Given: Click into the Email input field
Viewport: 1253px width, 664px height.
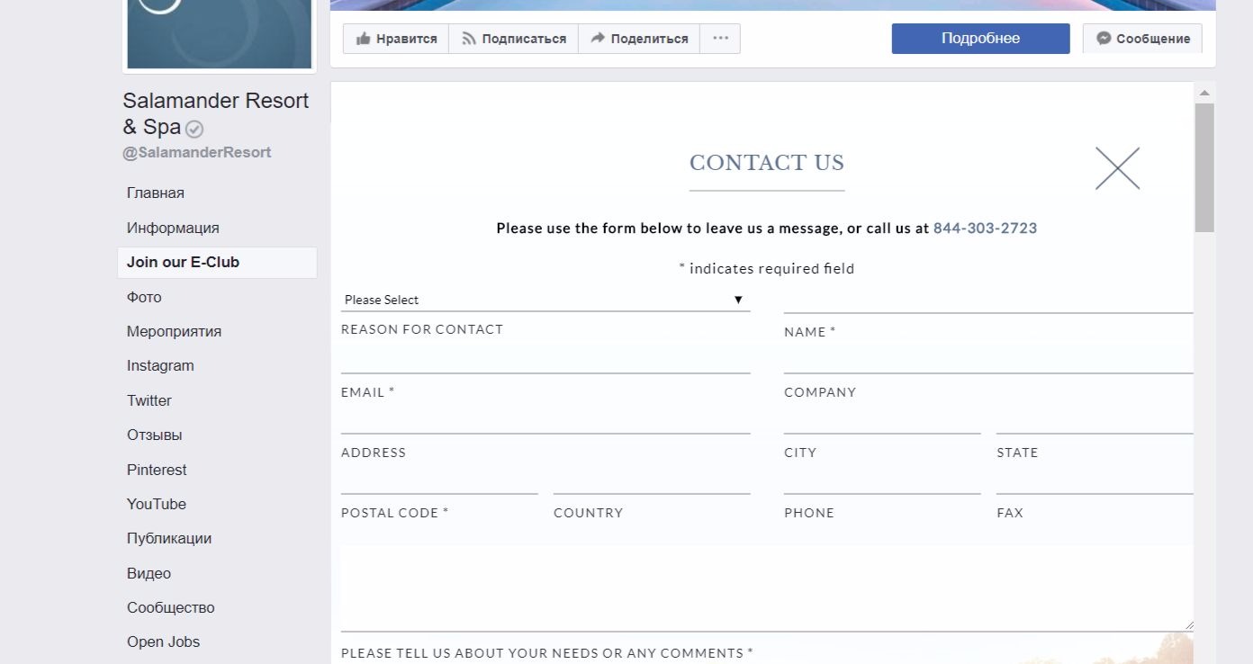Looking at the screenshot, I should point(545,361).
